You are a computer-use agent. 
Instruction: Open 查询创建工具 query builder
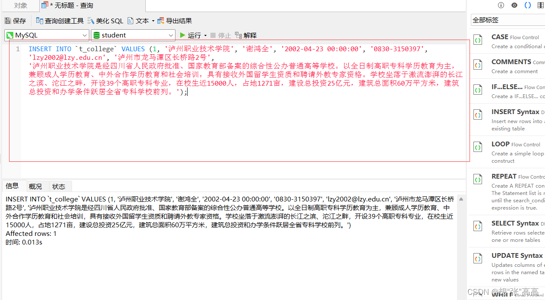click(x=60, y=21)
